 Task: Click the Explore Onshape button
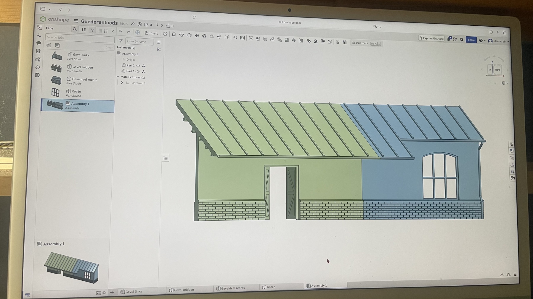click(x=431, y=38)
